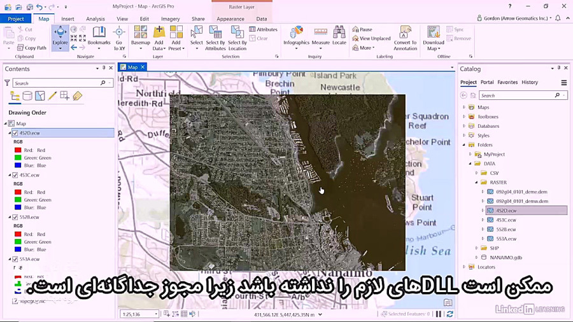Open the More labeling options
The height and width of the screenshot is (322, 573).
[364, 48]
